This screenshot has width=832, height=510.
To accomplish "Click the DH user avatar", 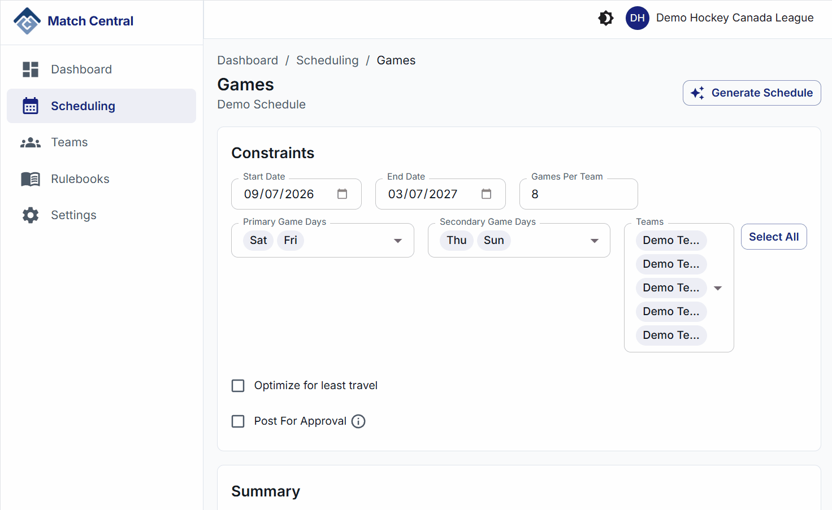I will (x=637, y=18).
